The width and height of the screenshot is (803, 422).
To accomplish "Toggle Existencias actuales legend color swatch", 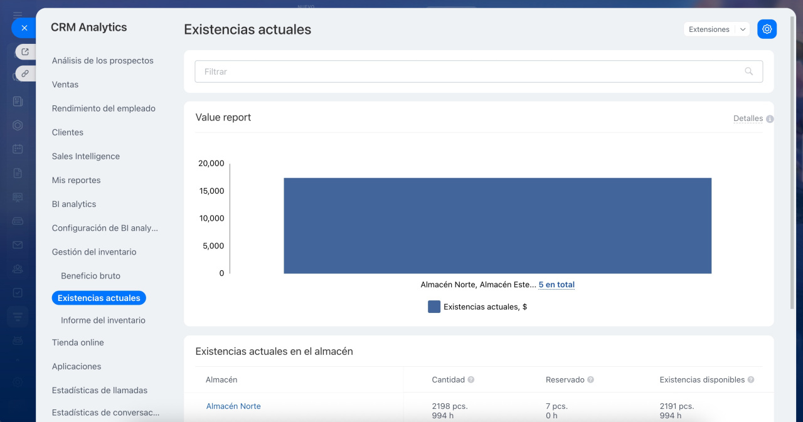I will (x=434, y=307).
